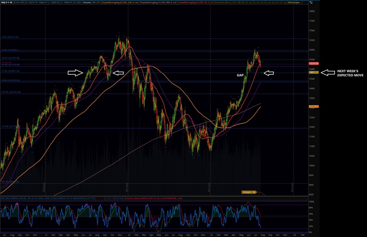
Task: Click the right-pointing arrow drawing near 15000
Action: pyautogui.click(x=75, y=73)
